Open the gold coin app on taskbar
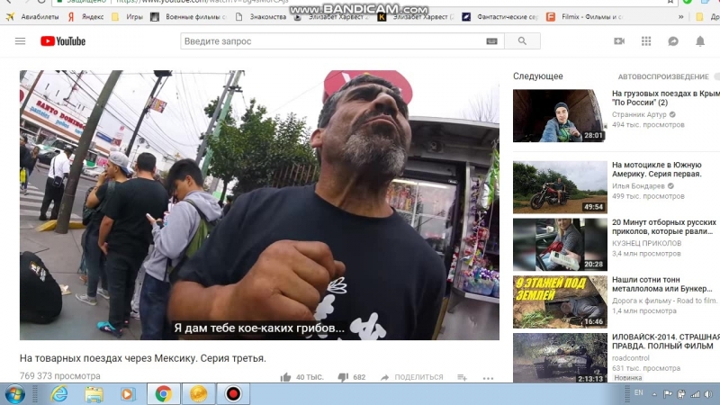Viewport: 720px width, 405px height. click(x=198, y=394)
